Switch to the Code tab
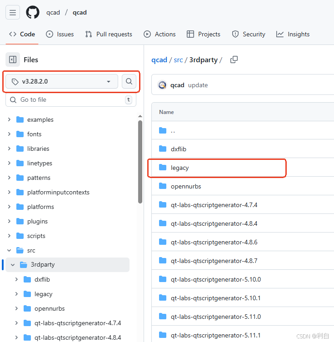This screenshot has width=334, height=342. coord(22,34)
